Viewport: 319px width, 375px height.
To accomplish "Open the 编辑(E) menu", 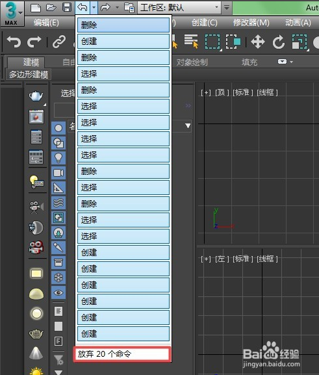I will click(x=46, y=23).
